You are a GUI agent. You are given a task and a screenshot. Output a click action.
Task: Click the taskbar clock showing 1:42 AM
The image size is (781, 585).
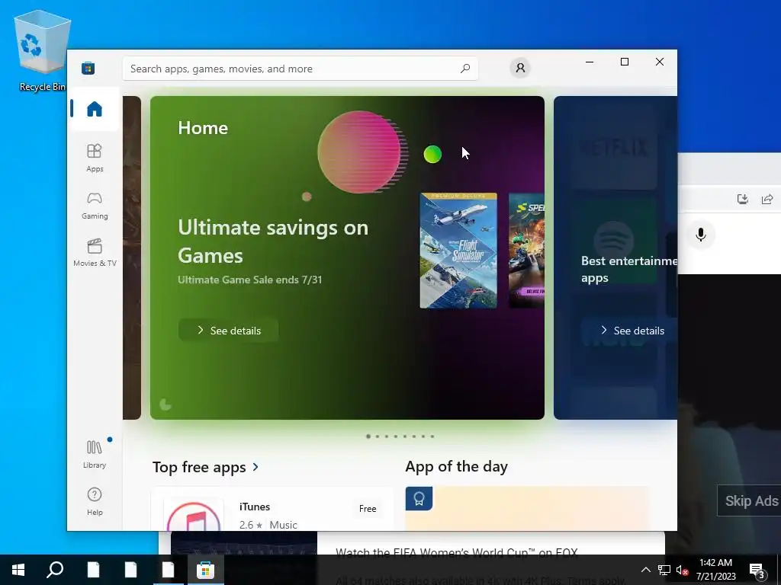[x=715, y=570]
